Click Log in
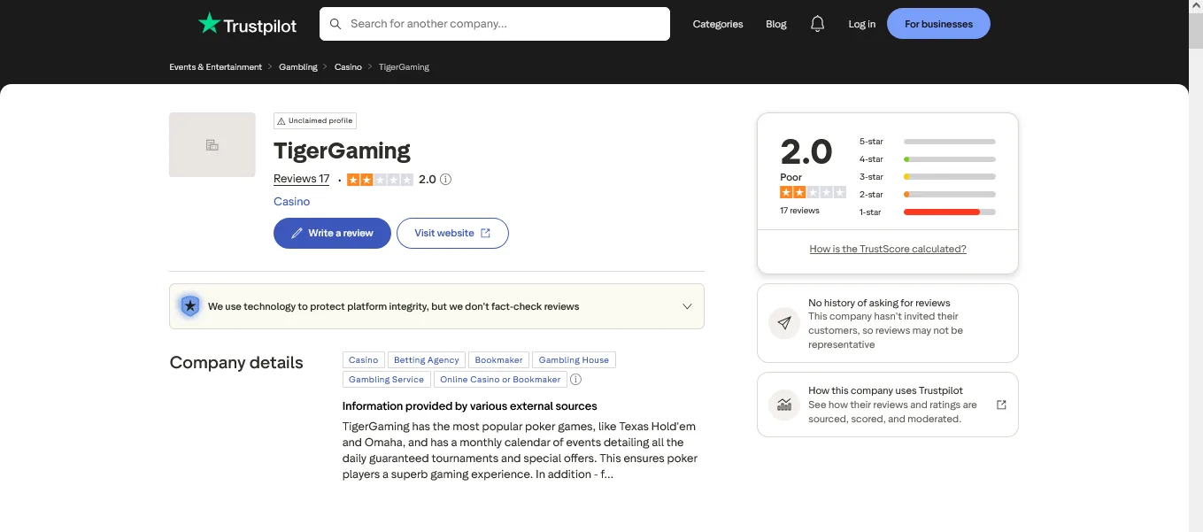 [x=861, y=24]
